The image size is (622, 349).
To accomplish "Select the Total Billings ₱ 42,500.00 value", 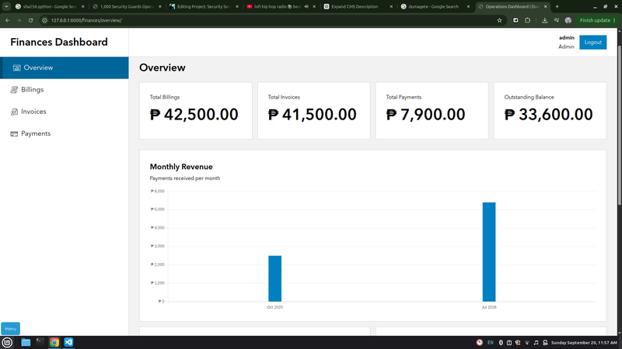I will click(194, 115).
